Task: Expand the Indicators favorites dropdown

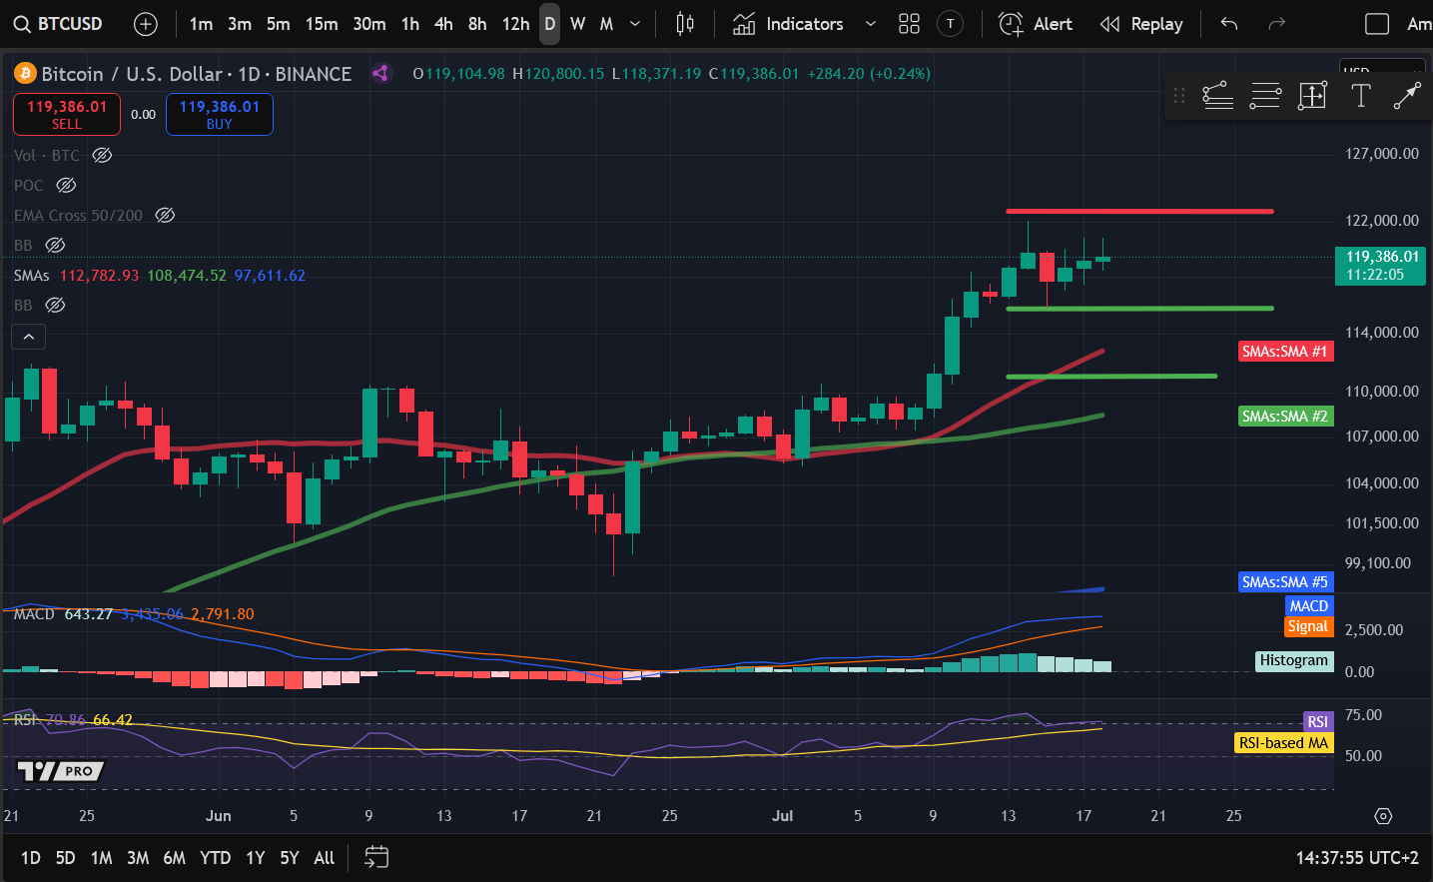Action: coord(871,24)
